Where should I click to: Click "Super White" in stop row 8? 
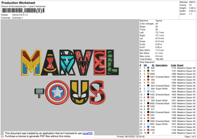(x=162, y=89)
